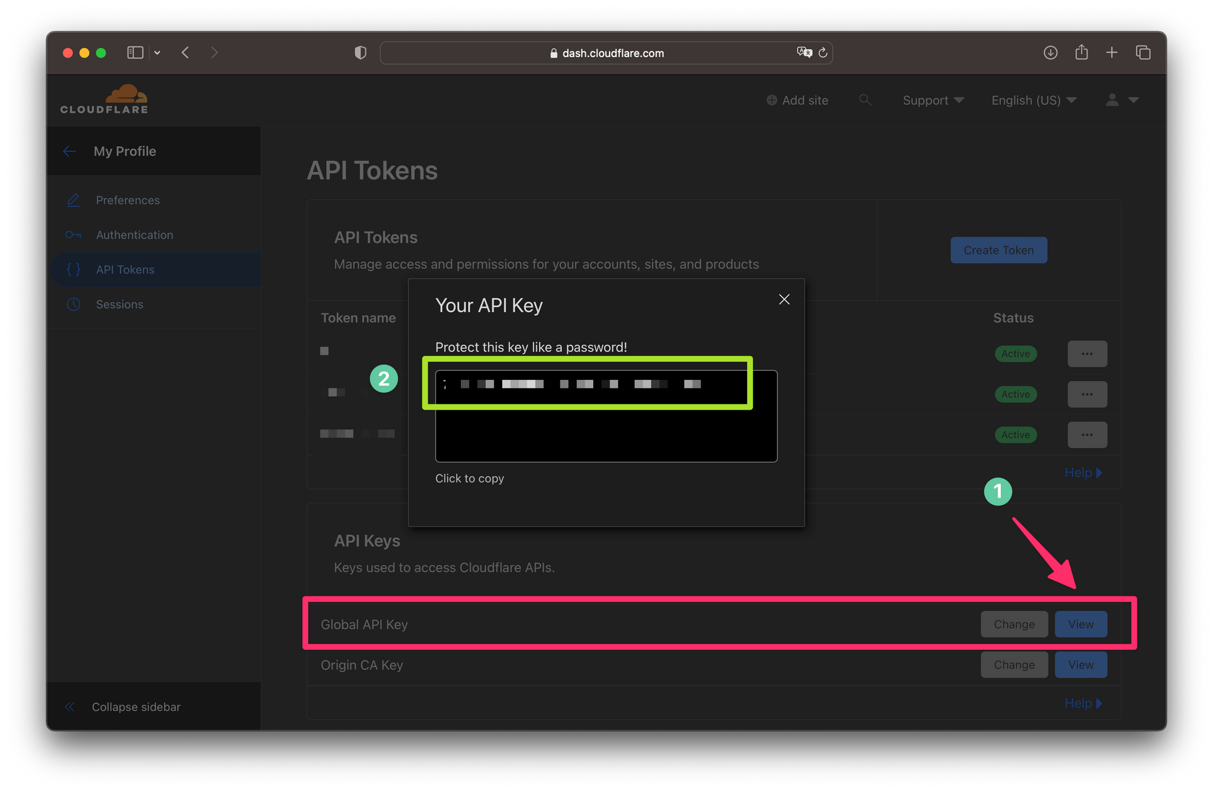Click Help link under tokens table
The width and height of the screenshot is (1213, 792).
(1083, 473)
